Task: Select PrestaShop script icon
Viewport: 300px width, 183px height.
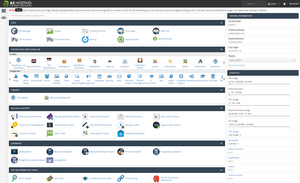Action: (95, 61)
